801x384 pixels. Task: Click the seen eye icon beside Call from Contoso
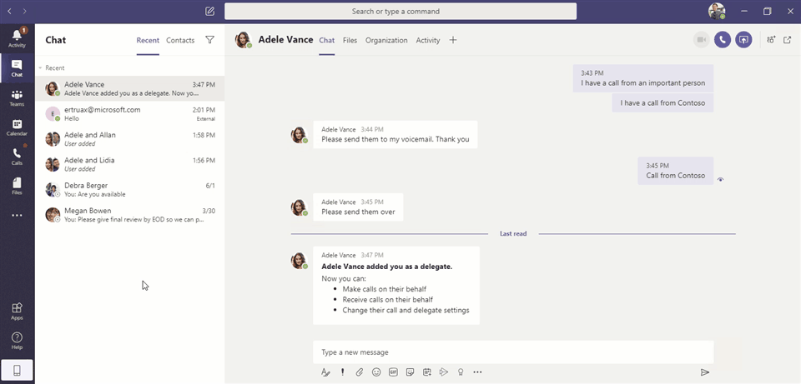coord(720,180)
